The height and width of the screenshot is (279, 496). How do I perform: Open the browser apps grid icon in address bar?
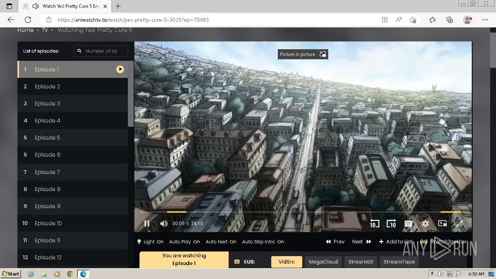(385, 20)
